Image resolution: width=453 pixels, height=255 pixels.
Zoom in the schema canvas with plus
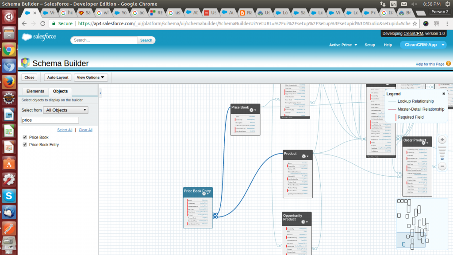(442, 140)
